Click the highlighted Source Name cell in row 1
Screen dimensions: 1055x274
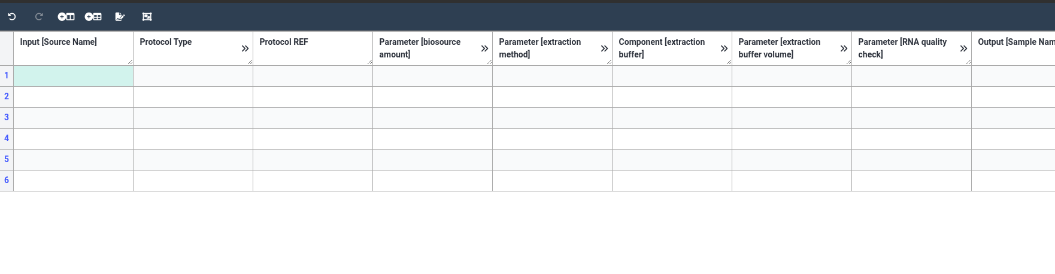(x=73, y=76)
